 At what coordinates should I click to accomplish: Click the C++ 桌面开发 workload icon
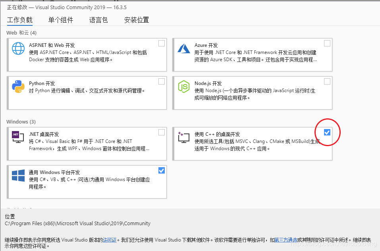coord(184,137)
